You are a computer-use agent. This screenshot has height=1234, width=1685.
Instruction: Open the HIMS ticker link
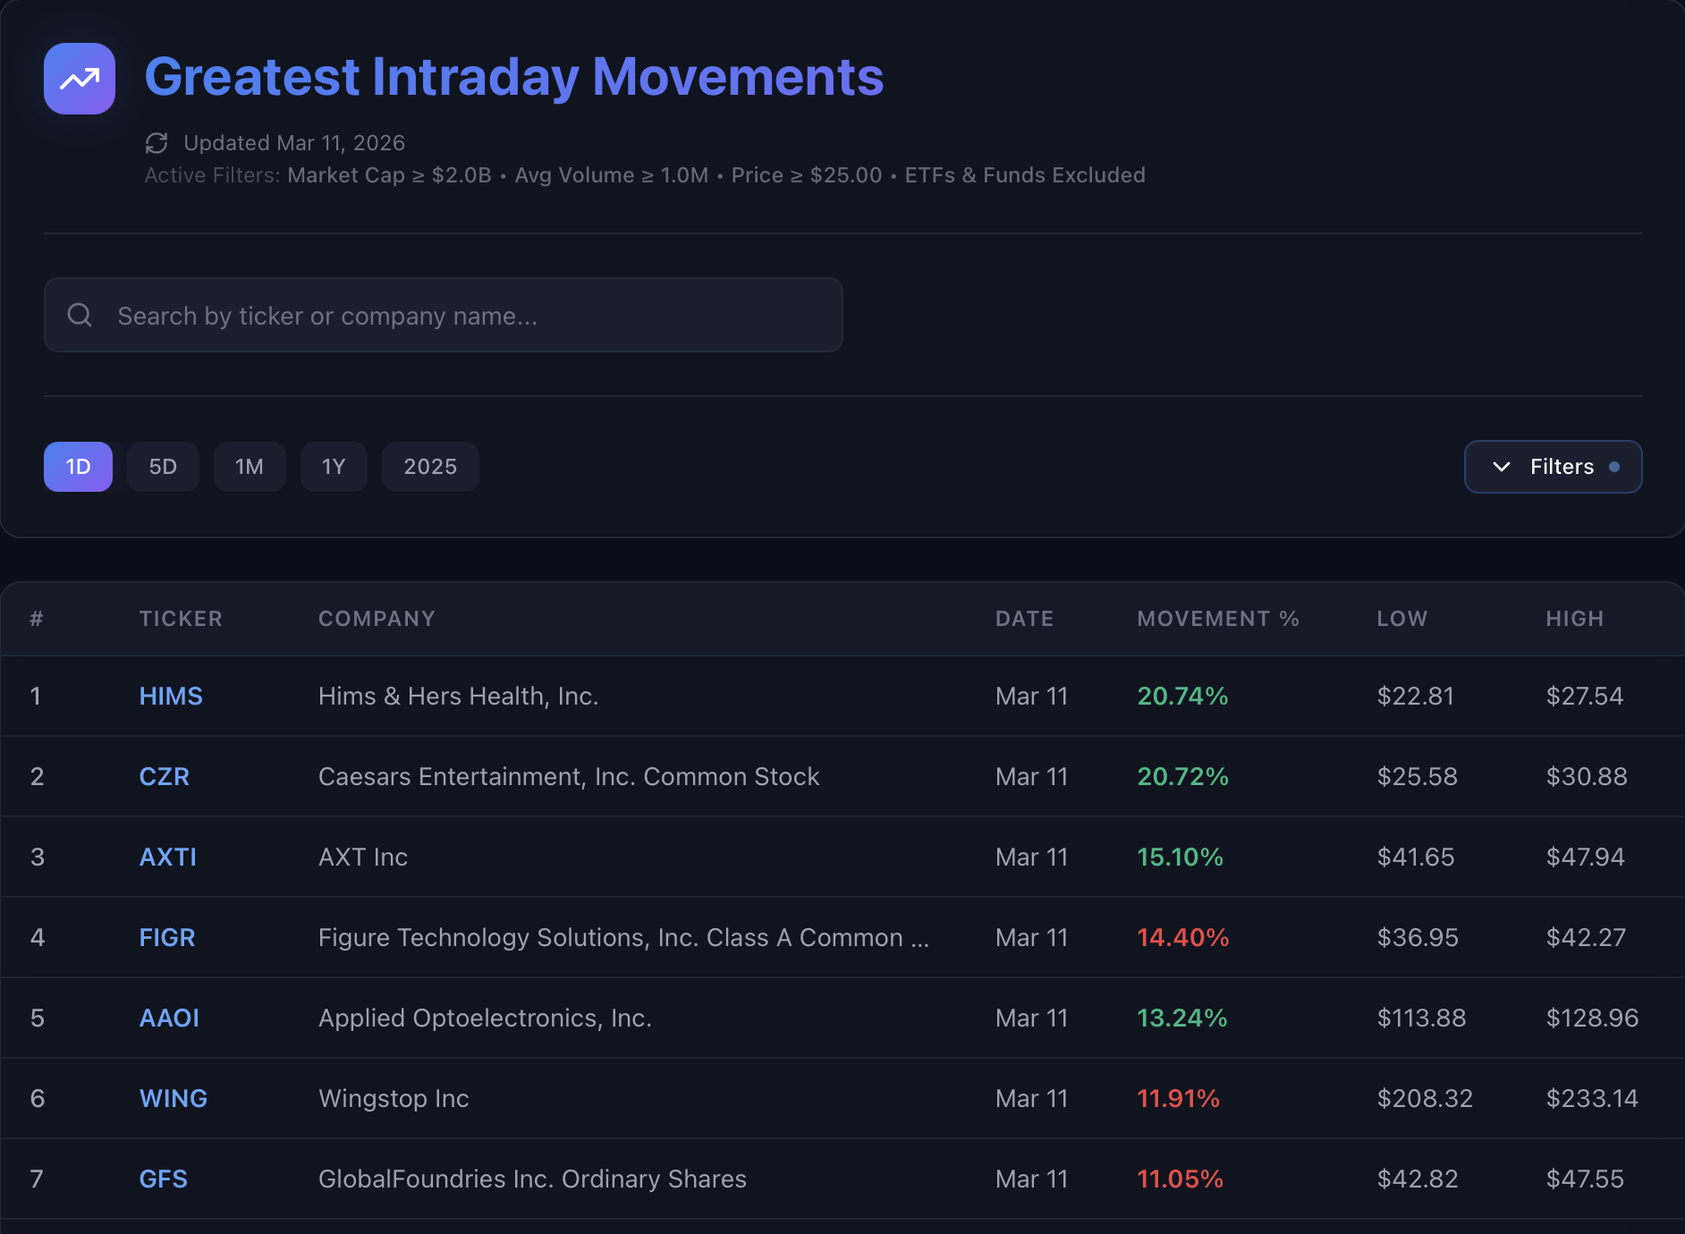[171, 696]
